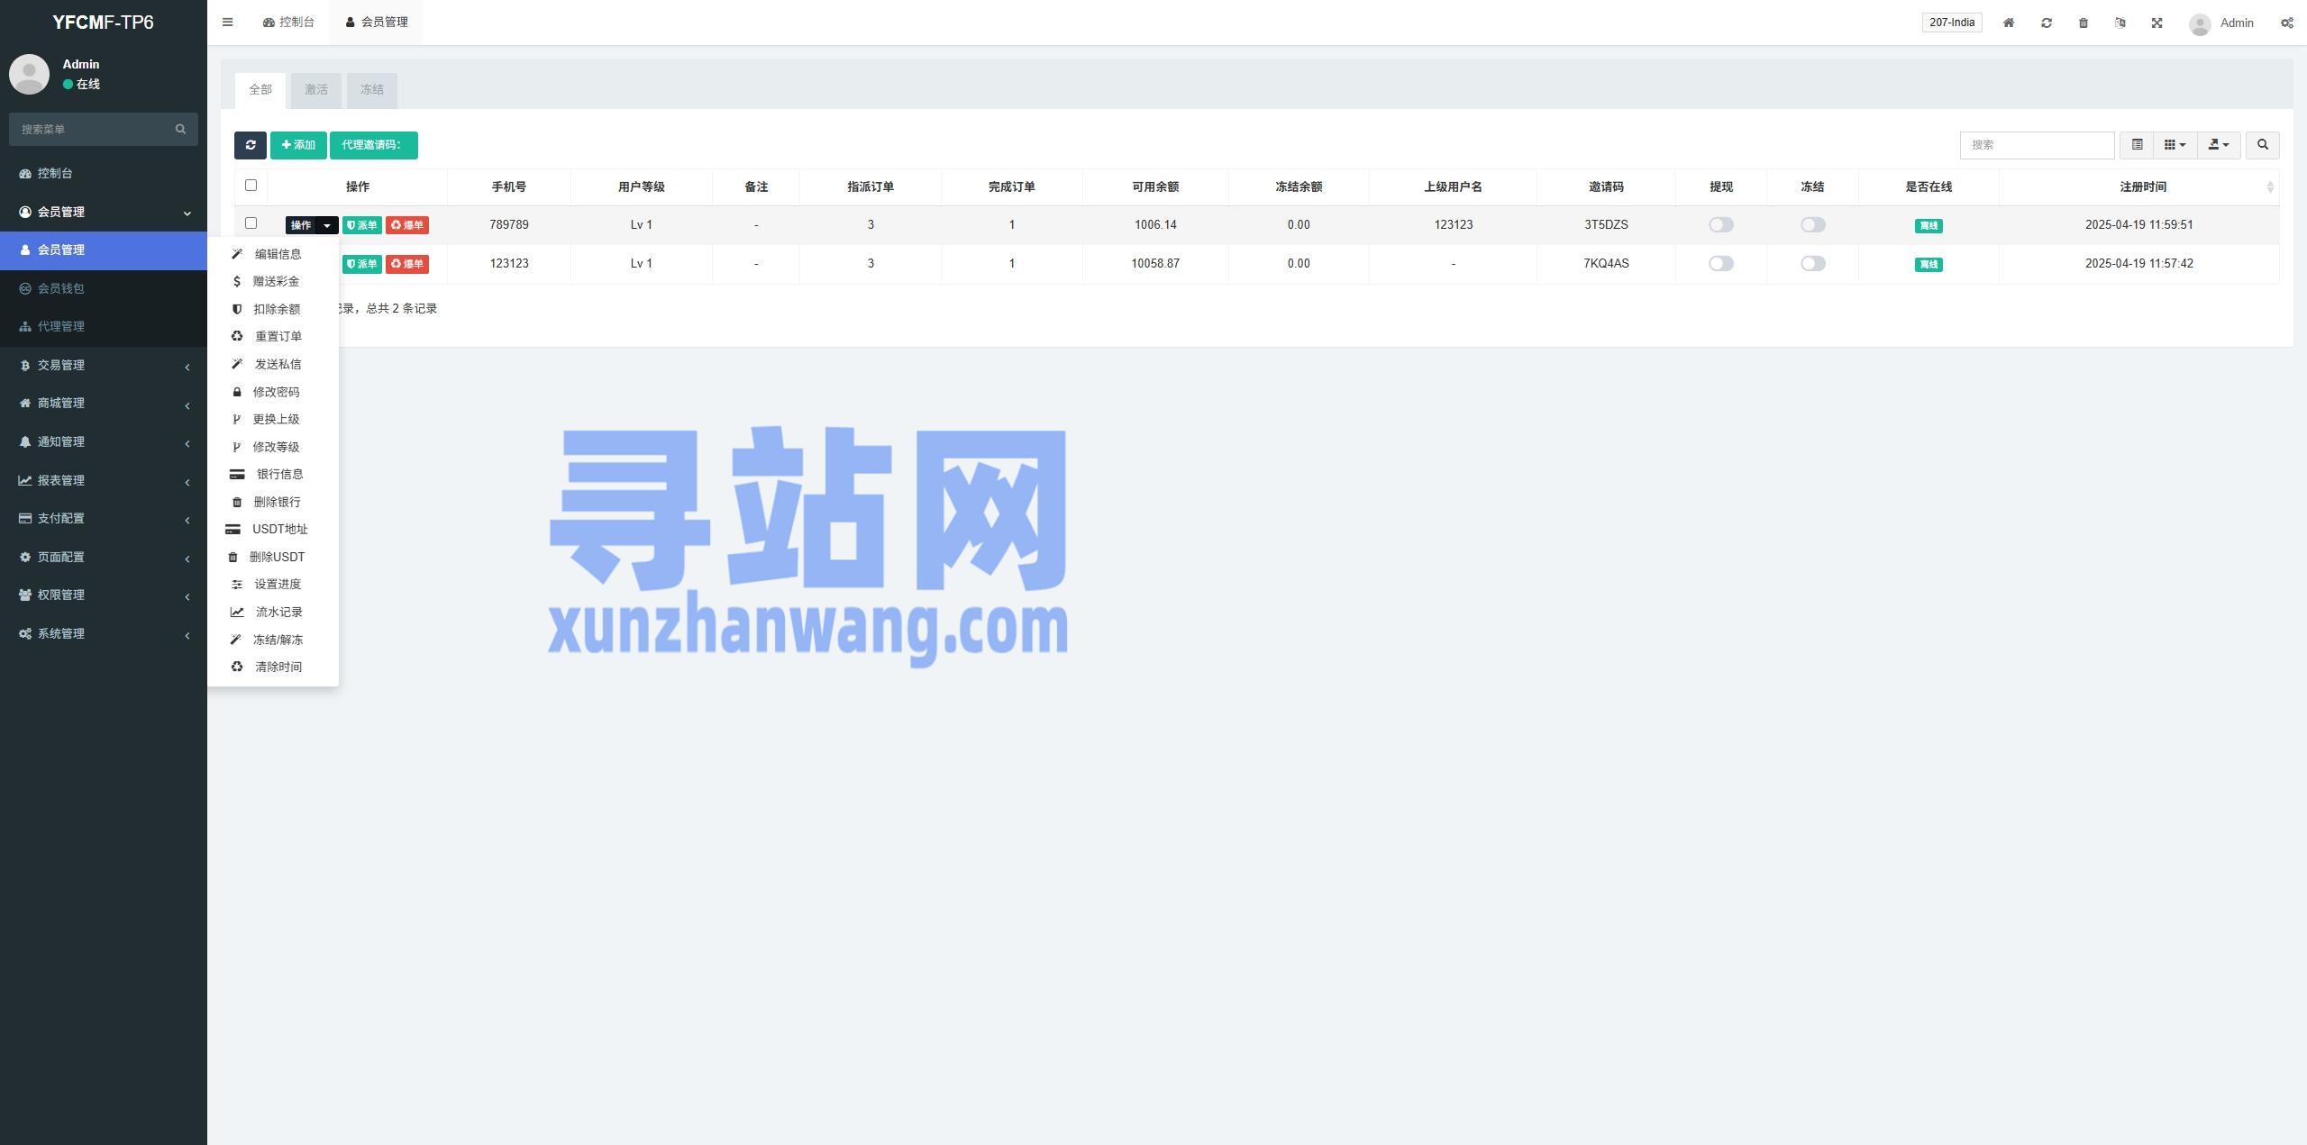
Task: Open the language translate icon
Action: coord(2120,23)
